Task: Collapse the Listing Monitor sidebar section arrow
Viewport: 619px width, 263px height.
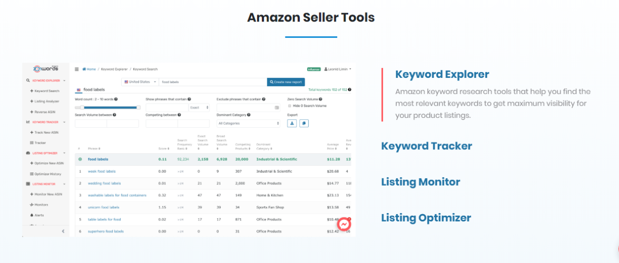Action: (64, 184)
